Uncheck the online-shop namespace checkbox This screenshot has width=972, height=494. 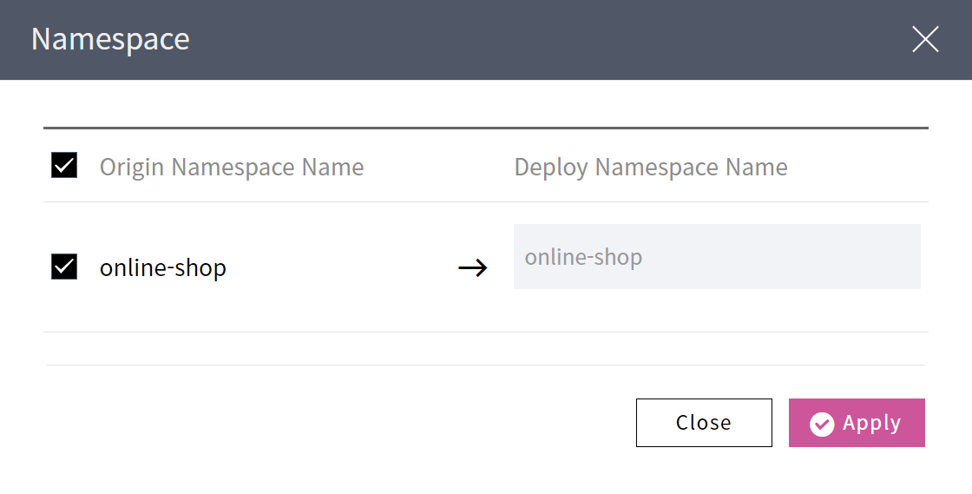coord(64,267)
